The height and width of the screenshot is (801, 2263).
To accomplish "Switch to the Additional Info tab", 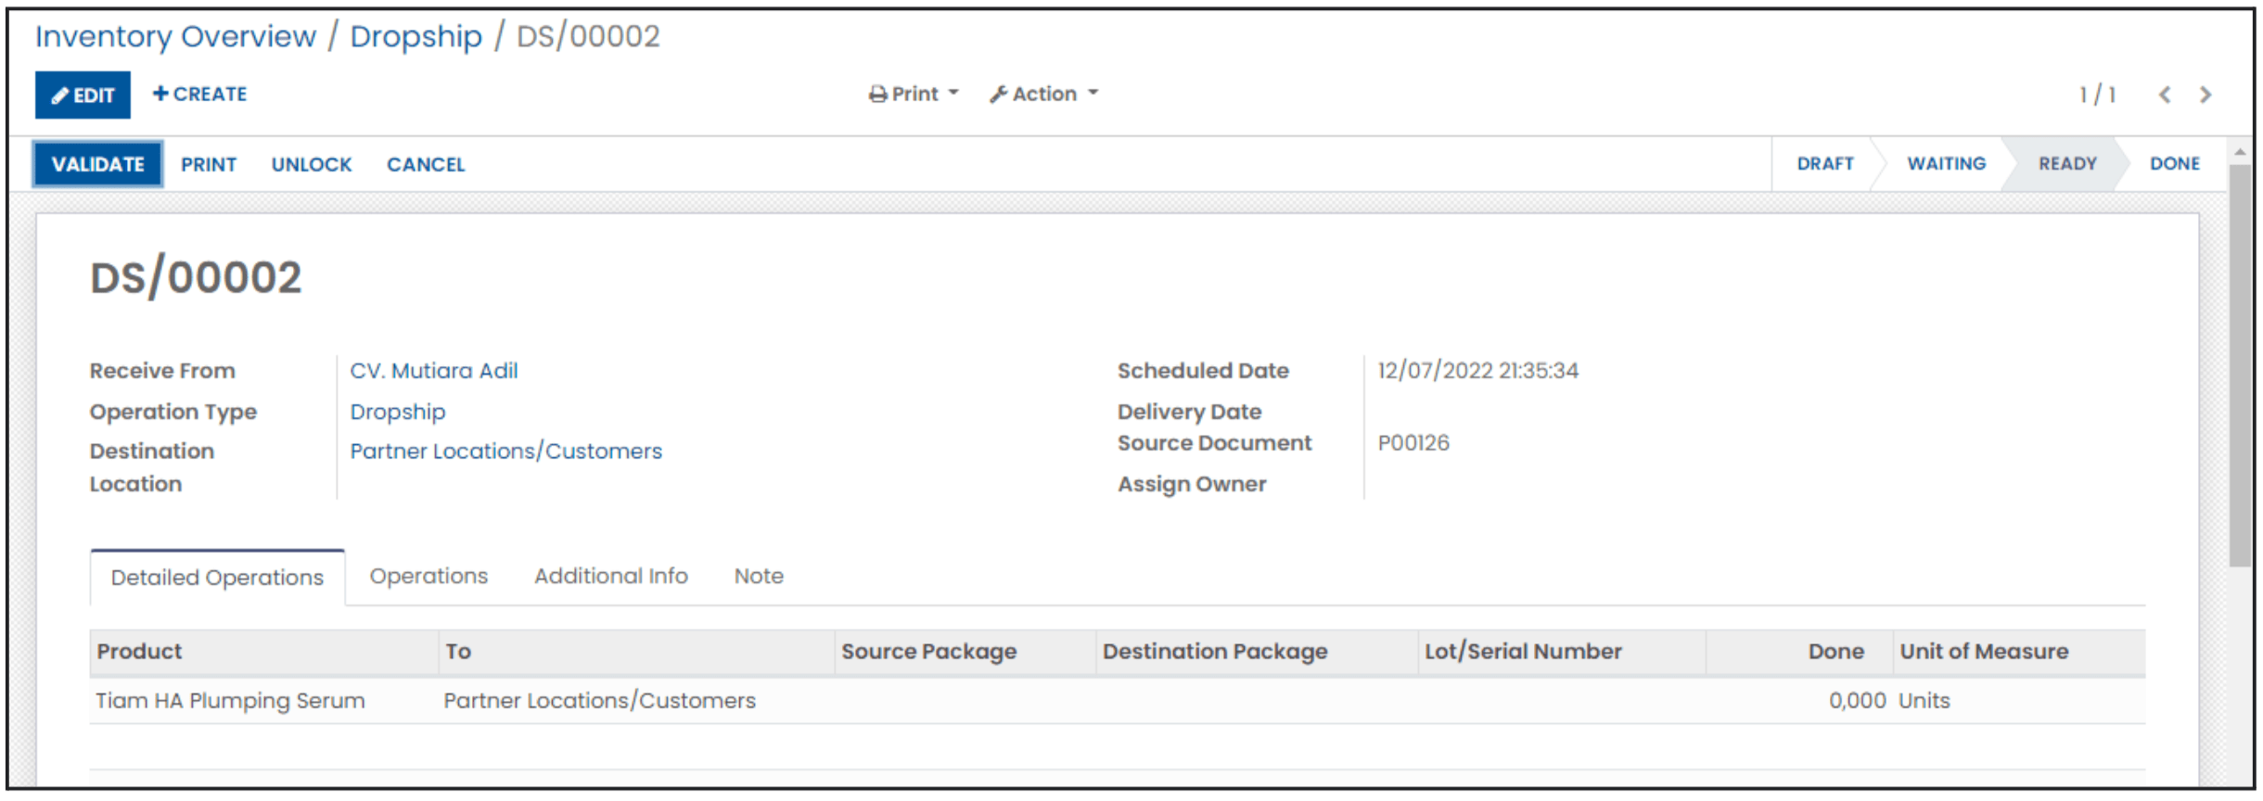I will (611, 576).
